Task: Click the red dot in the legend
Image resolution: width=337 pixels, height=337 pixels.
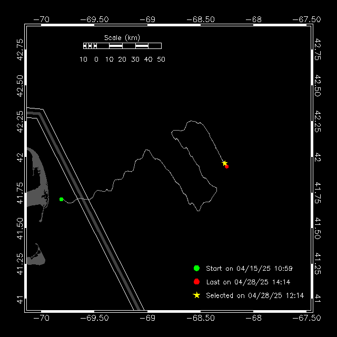Action: 196,282
